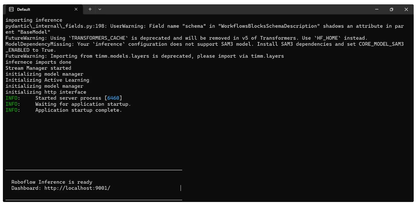Click the "Roboflow Inference is ready" text
Screen dimensions: 416x204
coord(52,182)
